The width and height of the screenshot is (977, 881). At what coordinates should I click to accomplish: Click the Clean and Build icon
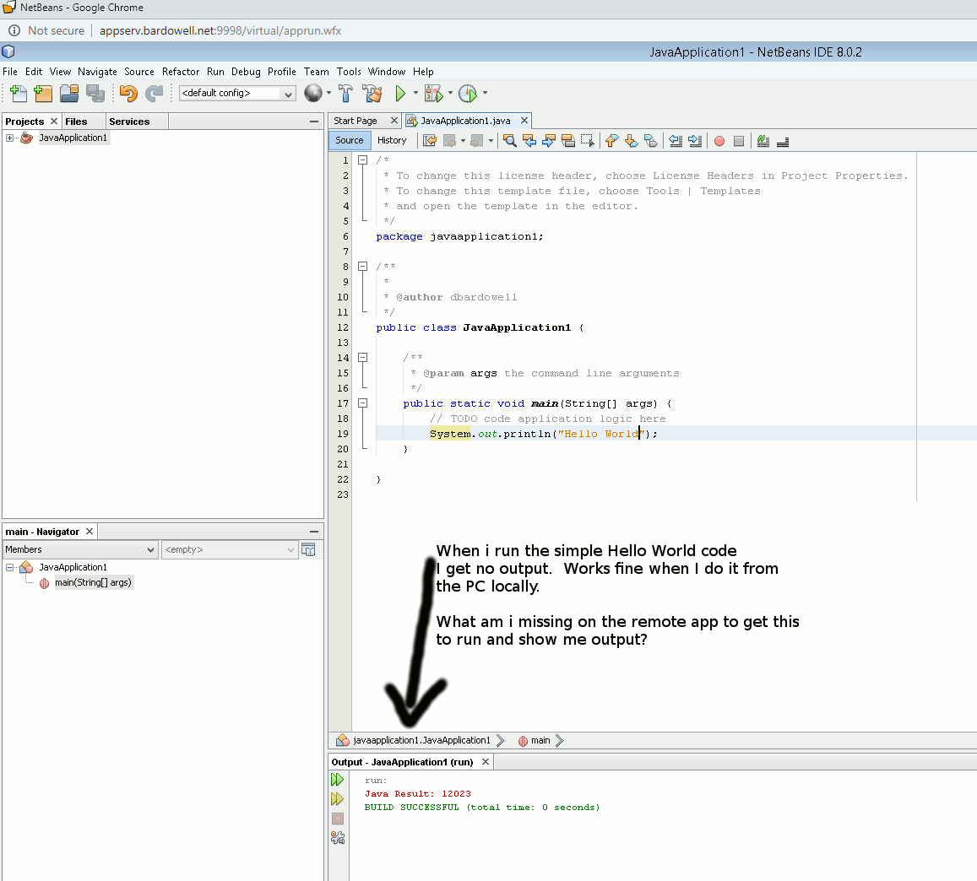(x=372, y=94)
